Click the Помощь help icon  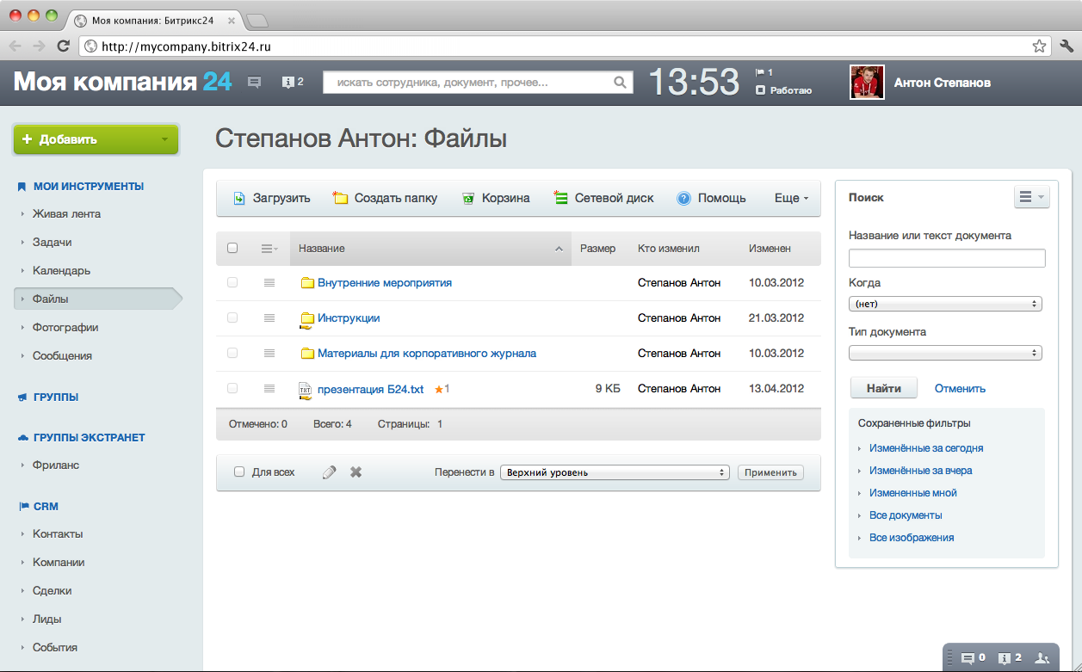tap(684, 198)
